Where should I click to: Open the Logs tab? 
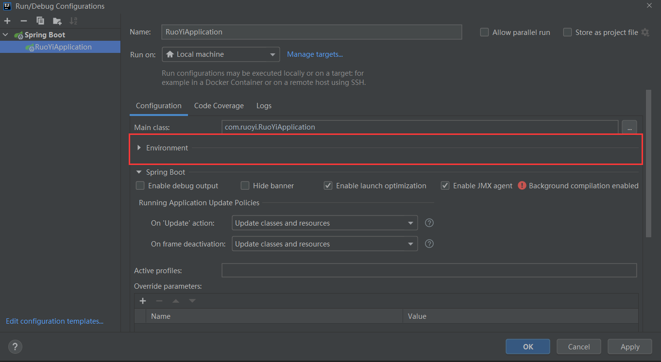click(x=264, y=106)
